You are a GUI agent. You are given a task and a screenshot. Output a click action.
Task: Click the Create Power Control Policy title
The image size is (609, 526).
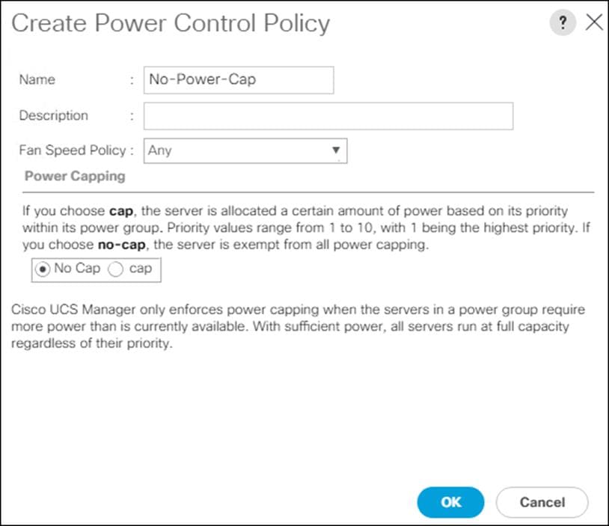(x=171, y=23)
